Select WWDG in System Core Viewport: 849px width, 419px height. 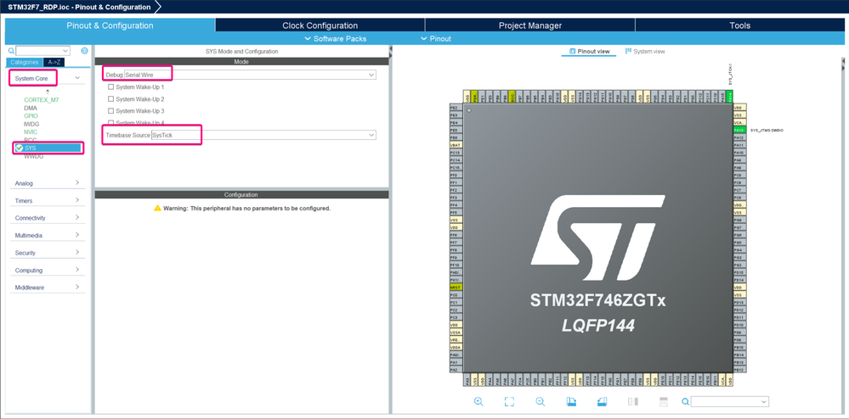coord(34,156)
